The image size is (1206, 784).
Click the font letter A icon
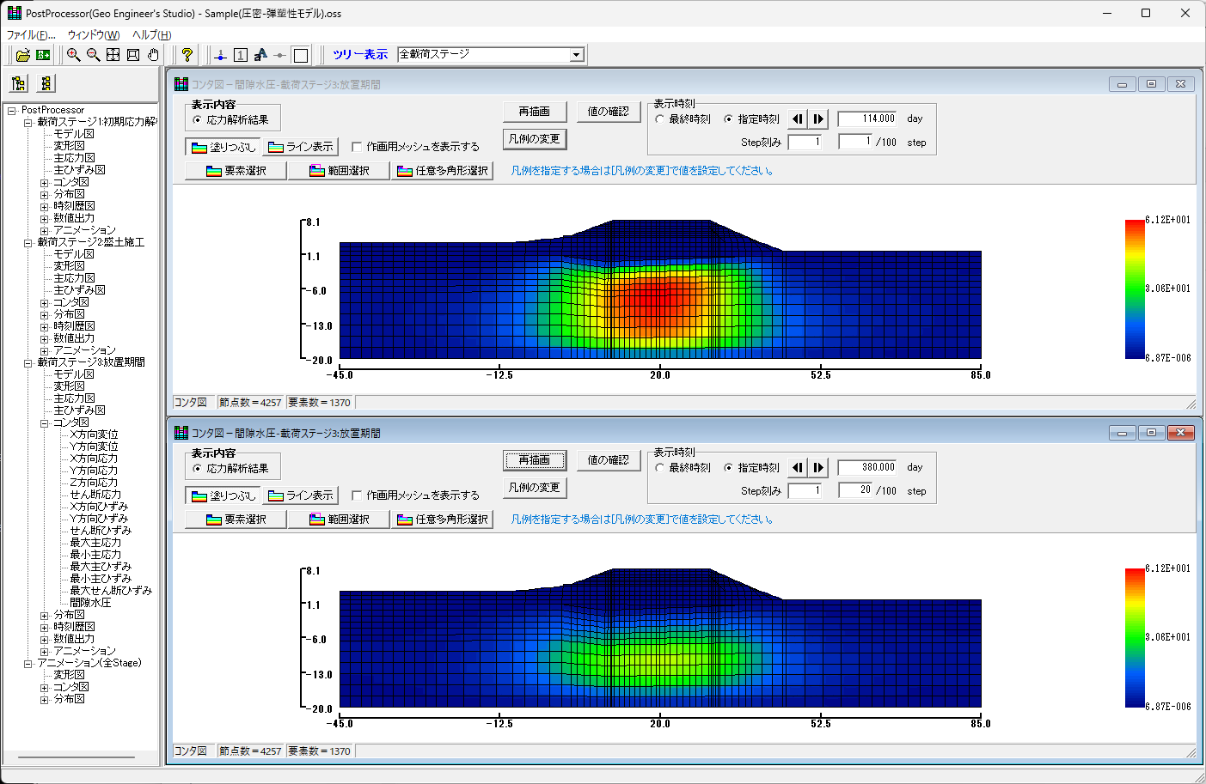(x=260, y=55)
